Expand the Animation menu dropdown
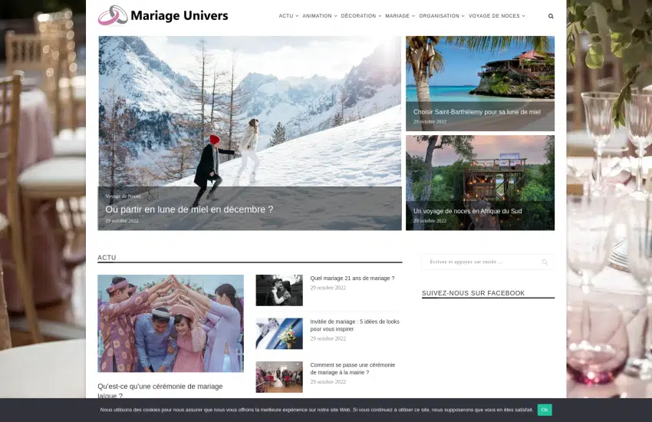652x422 pixels. (x=318, y=16)
